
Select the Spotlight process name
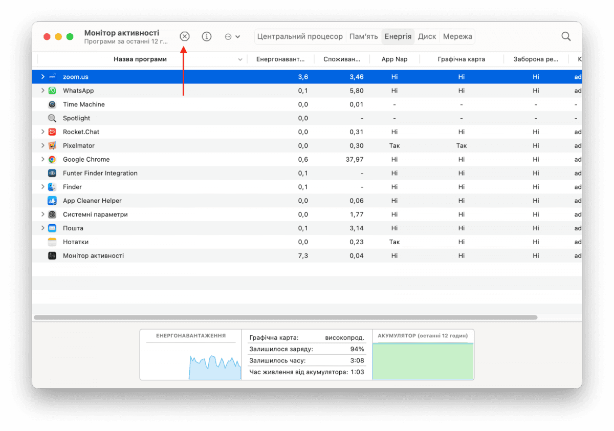click(x=77, y=118)
